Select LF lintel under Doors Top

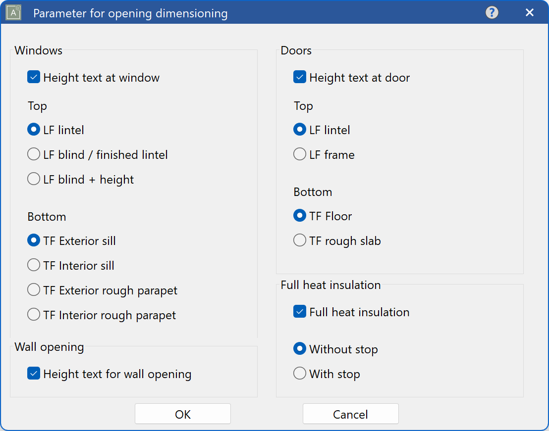point(299,129)
